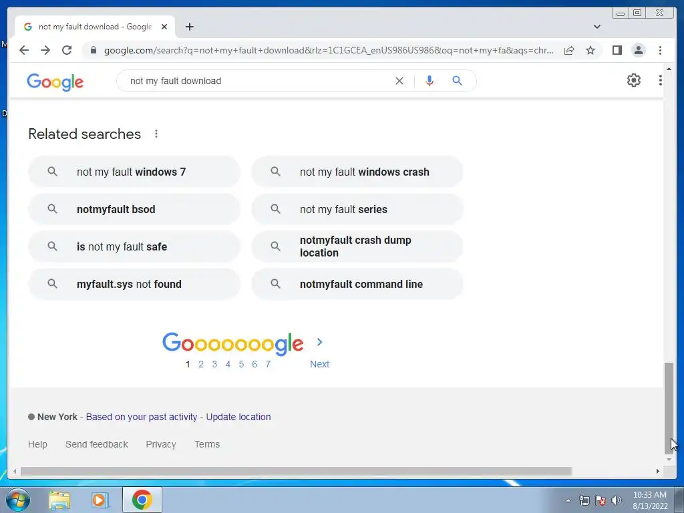Click the browser address bar
The image size is (684, 513).
coord(328,50)
